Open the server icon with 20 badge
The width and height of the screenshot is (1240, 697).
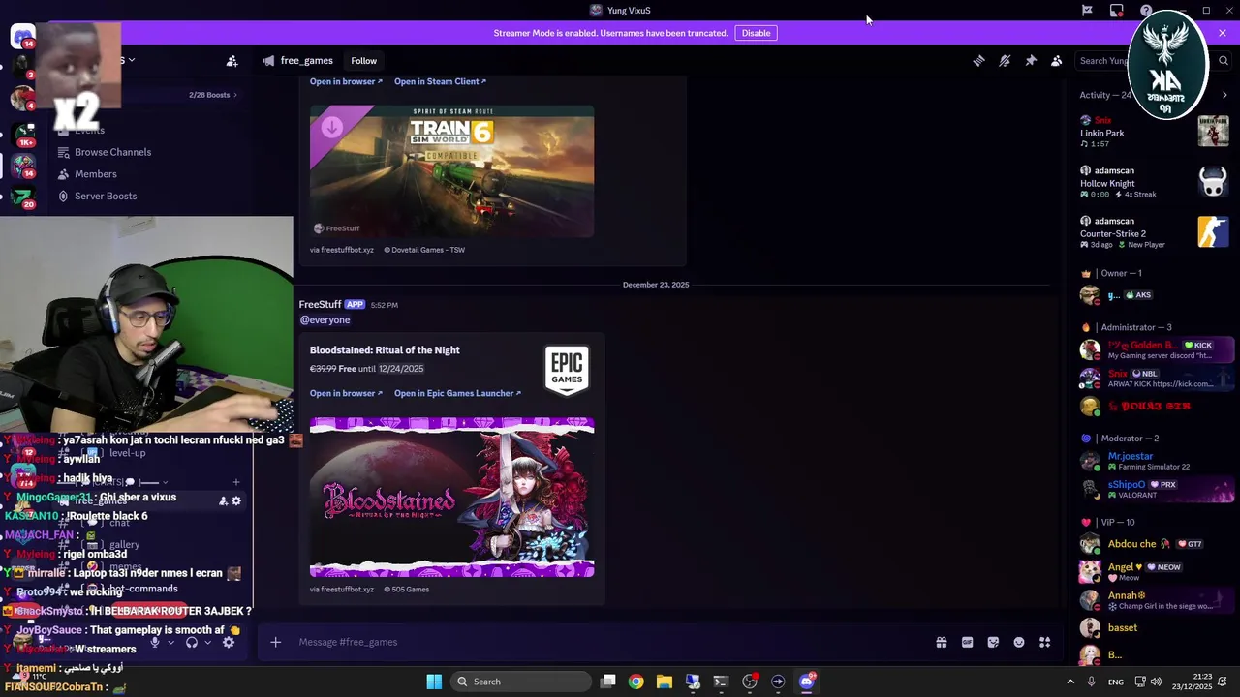point(22,197)
